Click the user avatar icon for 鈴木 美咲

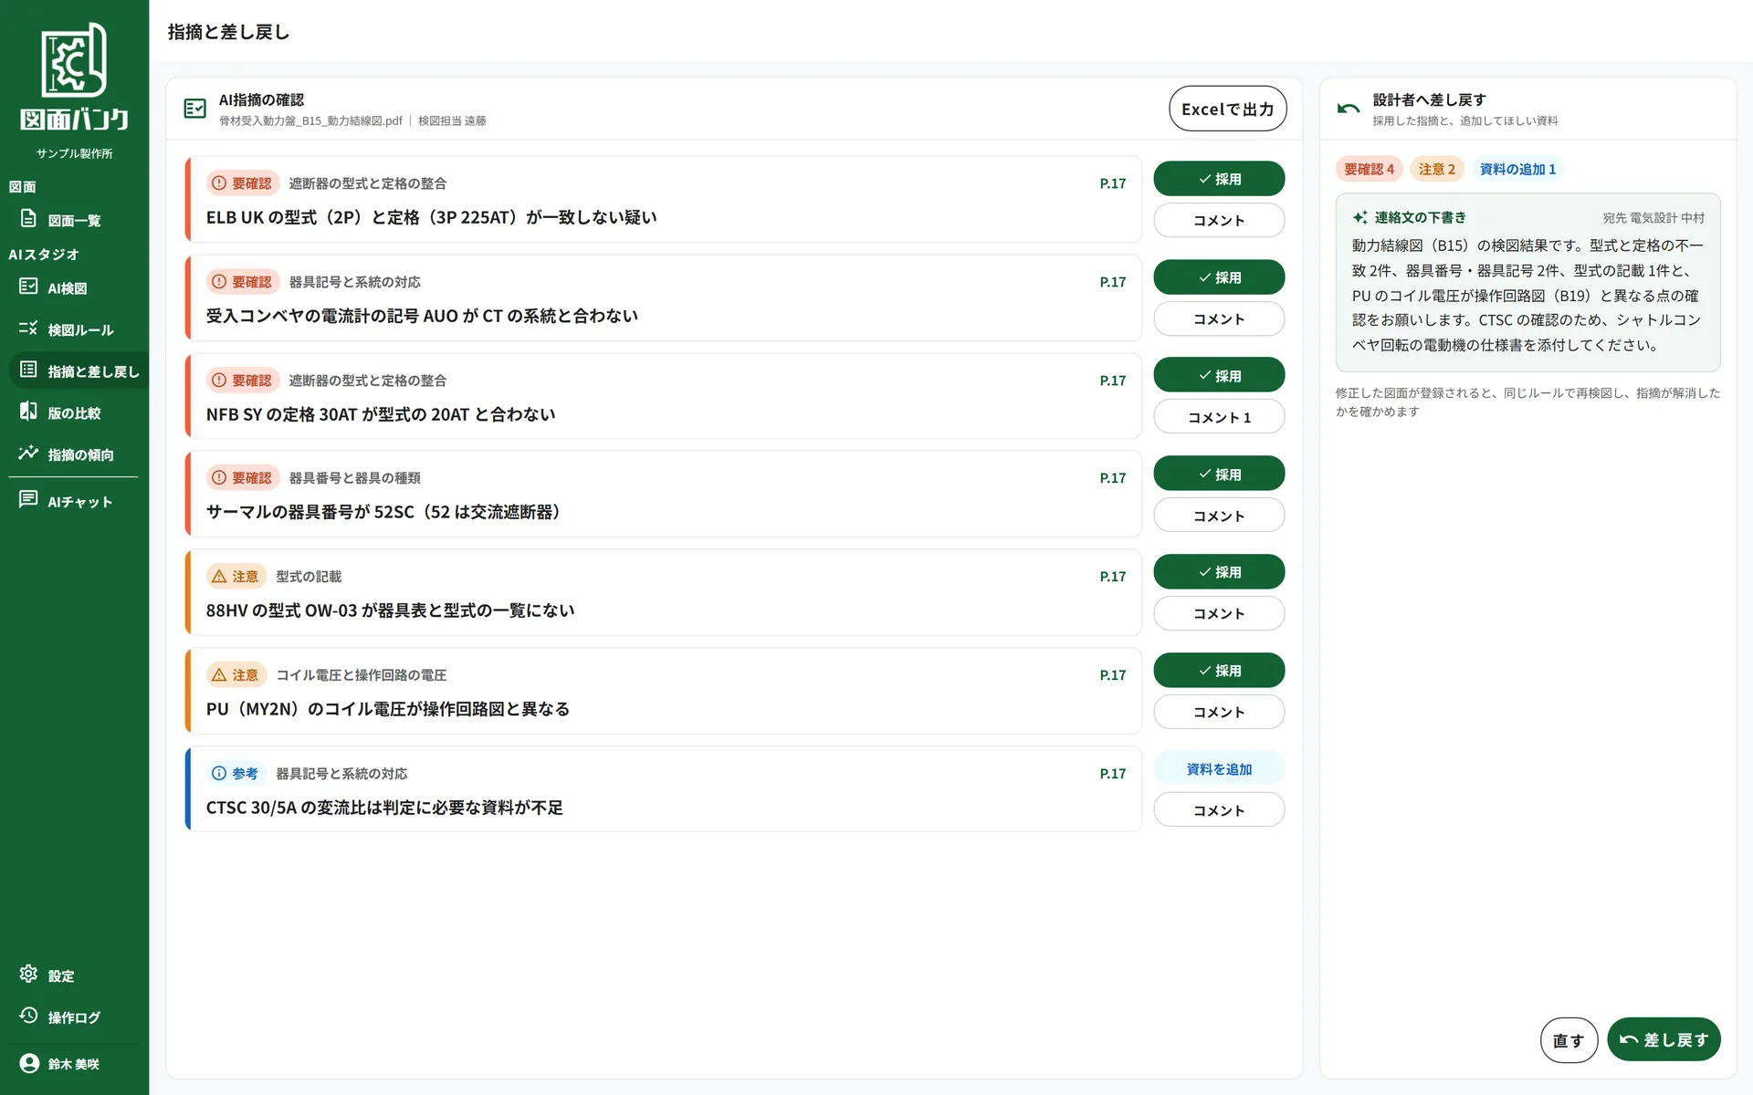point(29,1063)
